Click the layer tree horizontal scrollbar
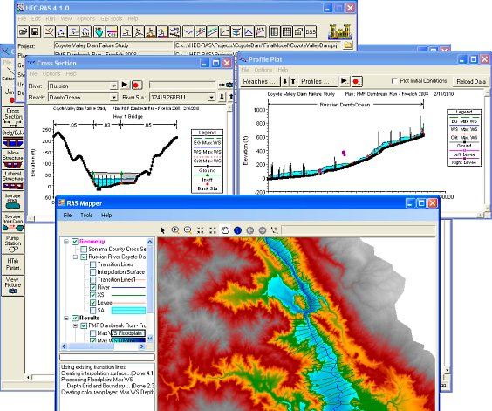This screenshot has width=492, height=411. [103, 346]
